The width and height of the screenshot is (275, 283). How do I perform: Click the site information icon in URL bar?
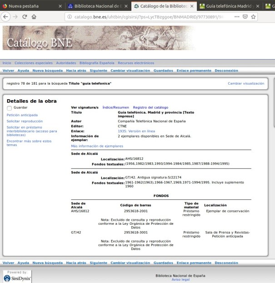coord(70,16)
